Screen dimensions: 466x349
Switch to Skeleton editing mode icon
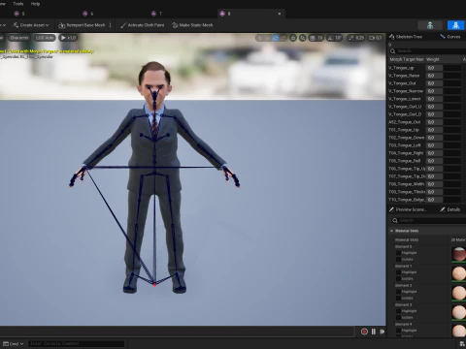point(430,25)
